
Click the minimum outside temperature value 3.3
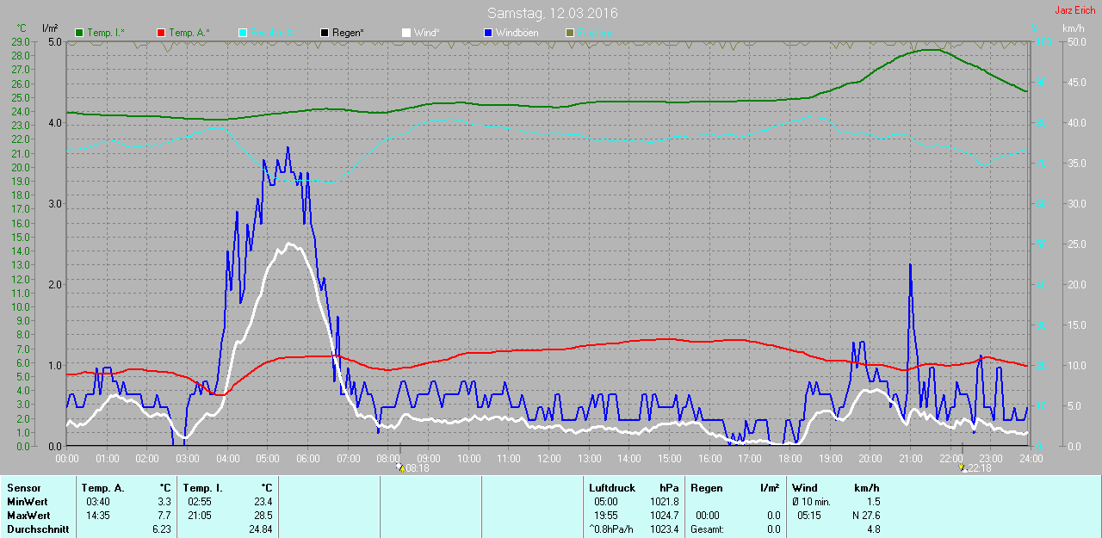coord(164,501)
